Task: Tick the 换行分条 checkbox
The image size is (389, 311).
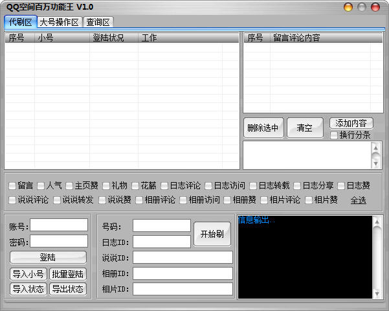Action: [334, 135]
